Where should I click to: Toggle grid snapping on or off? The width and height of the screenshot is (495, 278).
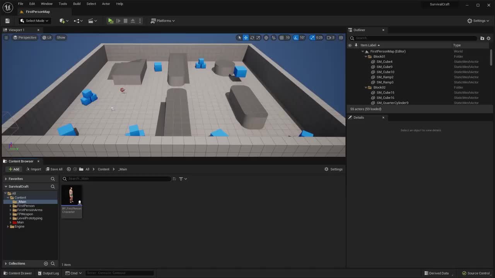(x=282, y=37)
